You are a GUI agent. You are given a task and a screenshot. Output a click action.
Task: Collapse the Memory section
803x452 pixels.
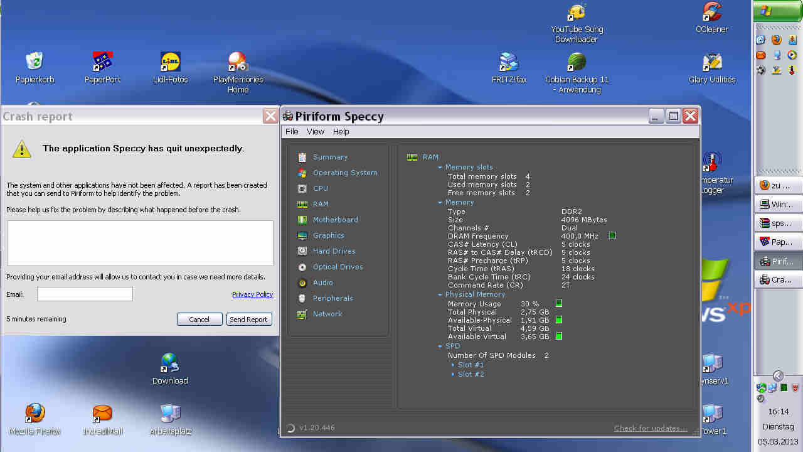(440, 203)
